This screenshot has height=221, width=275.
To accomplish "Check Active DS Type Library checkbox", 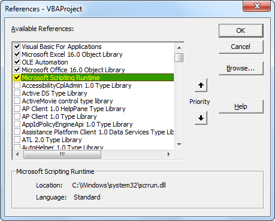I will pos(17,93).
